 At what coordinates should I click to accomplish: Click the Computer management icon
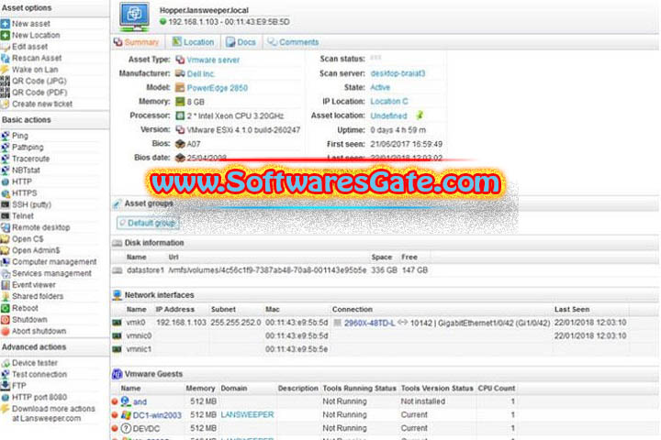tap(6, 262)
